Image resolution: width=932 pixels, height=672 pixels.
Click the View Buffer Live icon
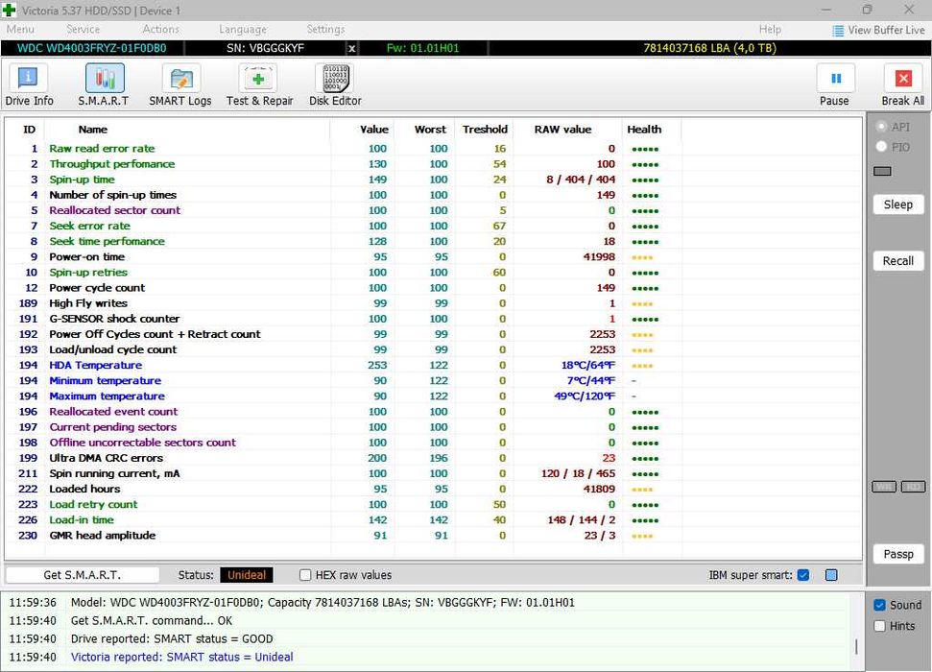pos(838,31)
